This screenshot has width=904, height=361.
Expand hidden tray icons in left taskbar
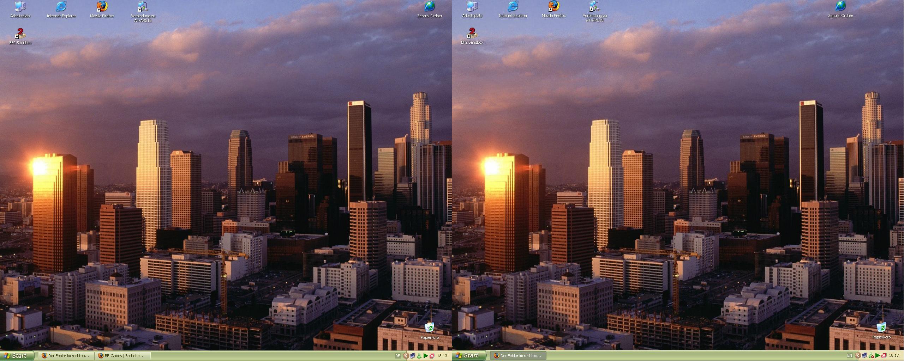tap(406, 356)
